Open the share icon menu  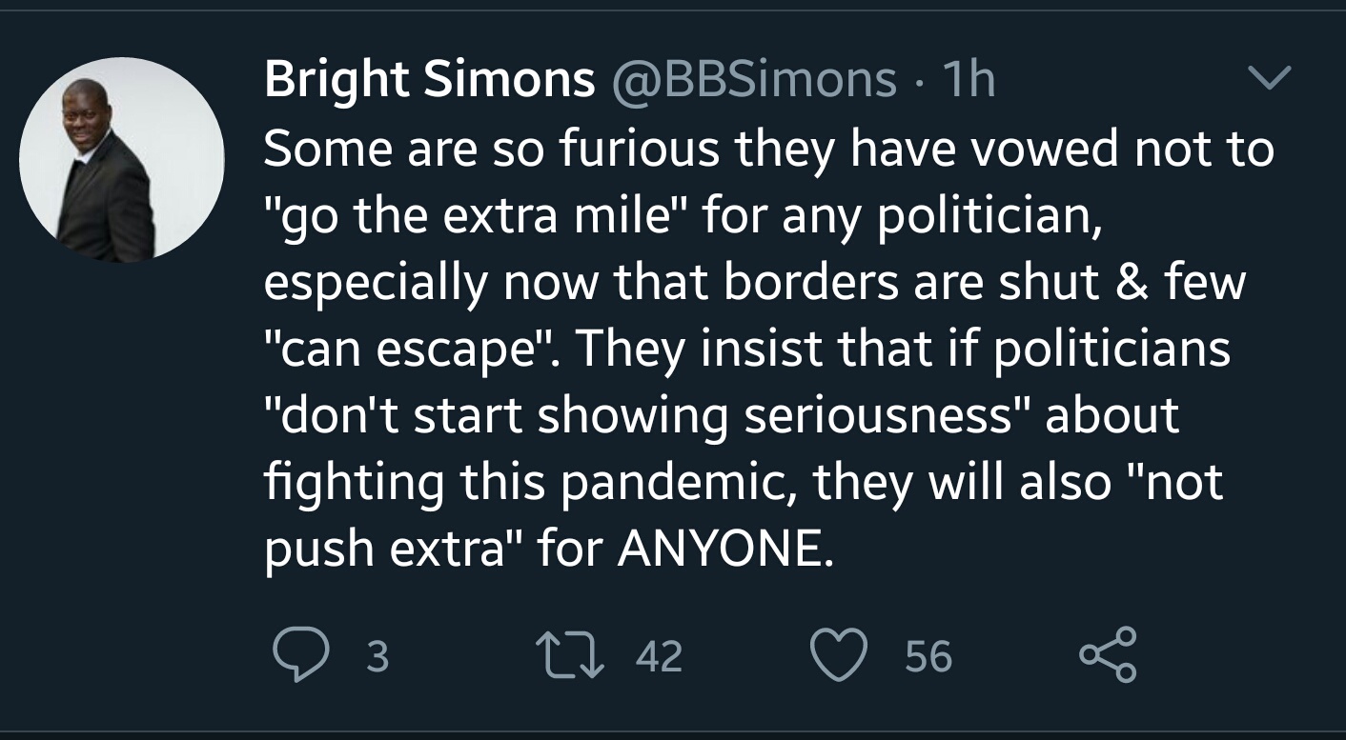coord(1108,655)
